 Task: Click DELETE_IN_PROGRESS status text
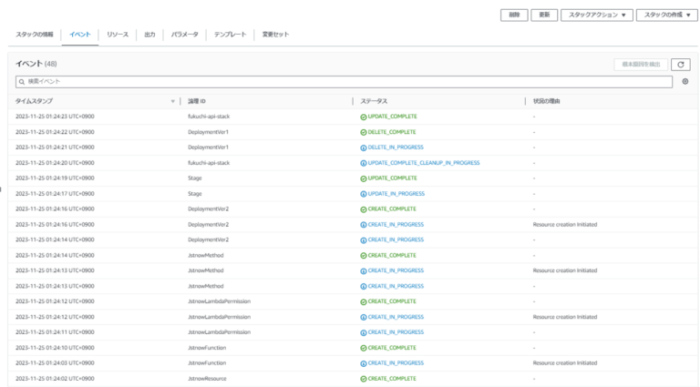(x=396, y=148)
